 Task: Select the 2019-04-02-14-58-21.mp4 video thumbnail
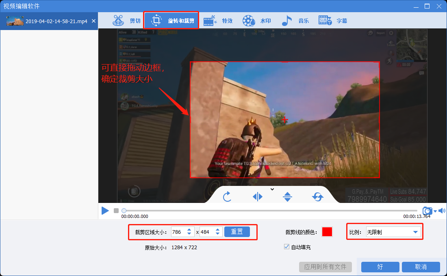15,21
